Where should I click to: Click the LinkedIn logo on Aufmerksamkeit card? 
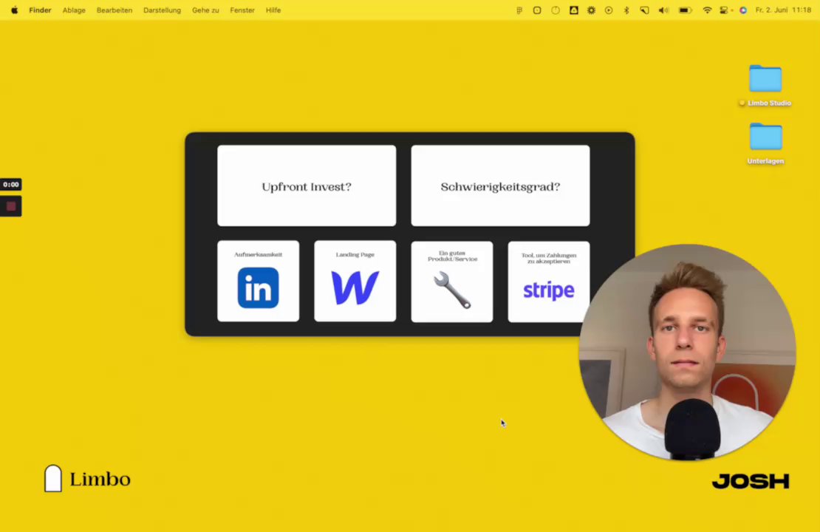click(x=259, y=287)
